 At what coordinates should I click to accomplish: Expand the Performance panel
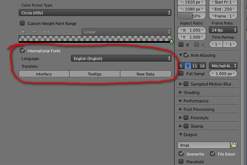click(x=196, y=101)
